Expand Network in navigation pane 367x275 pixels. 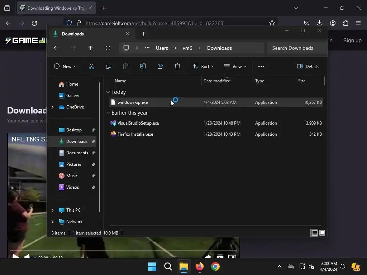coord(52,222)
